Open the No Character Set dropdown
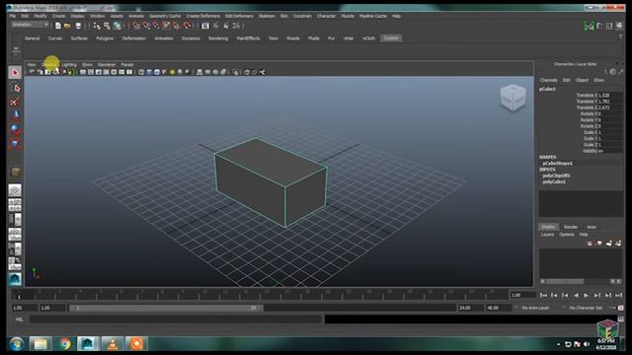Screen dimensions: 632x355 pos(586,308)
